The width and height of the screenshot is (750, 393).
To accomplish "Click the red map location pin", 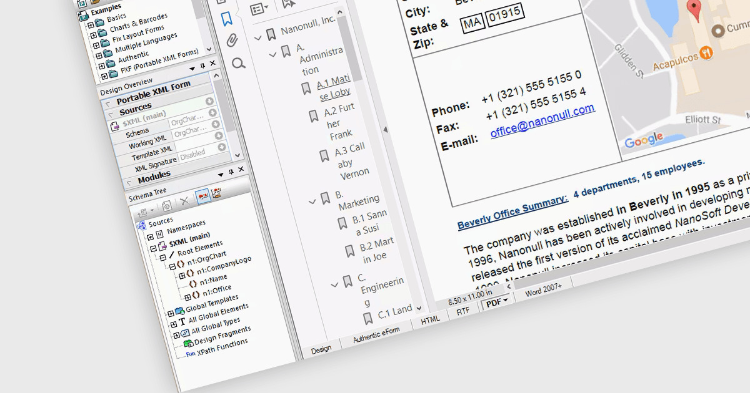I will click(x=694, y=11).
